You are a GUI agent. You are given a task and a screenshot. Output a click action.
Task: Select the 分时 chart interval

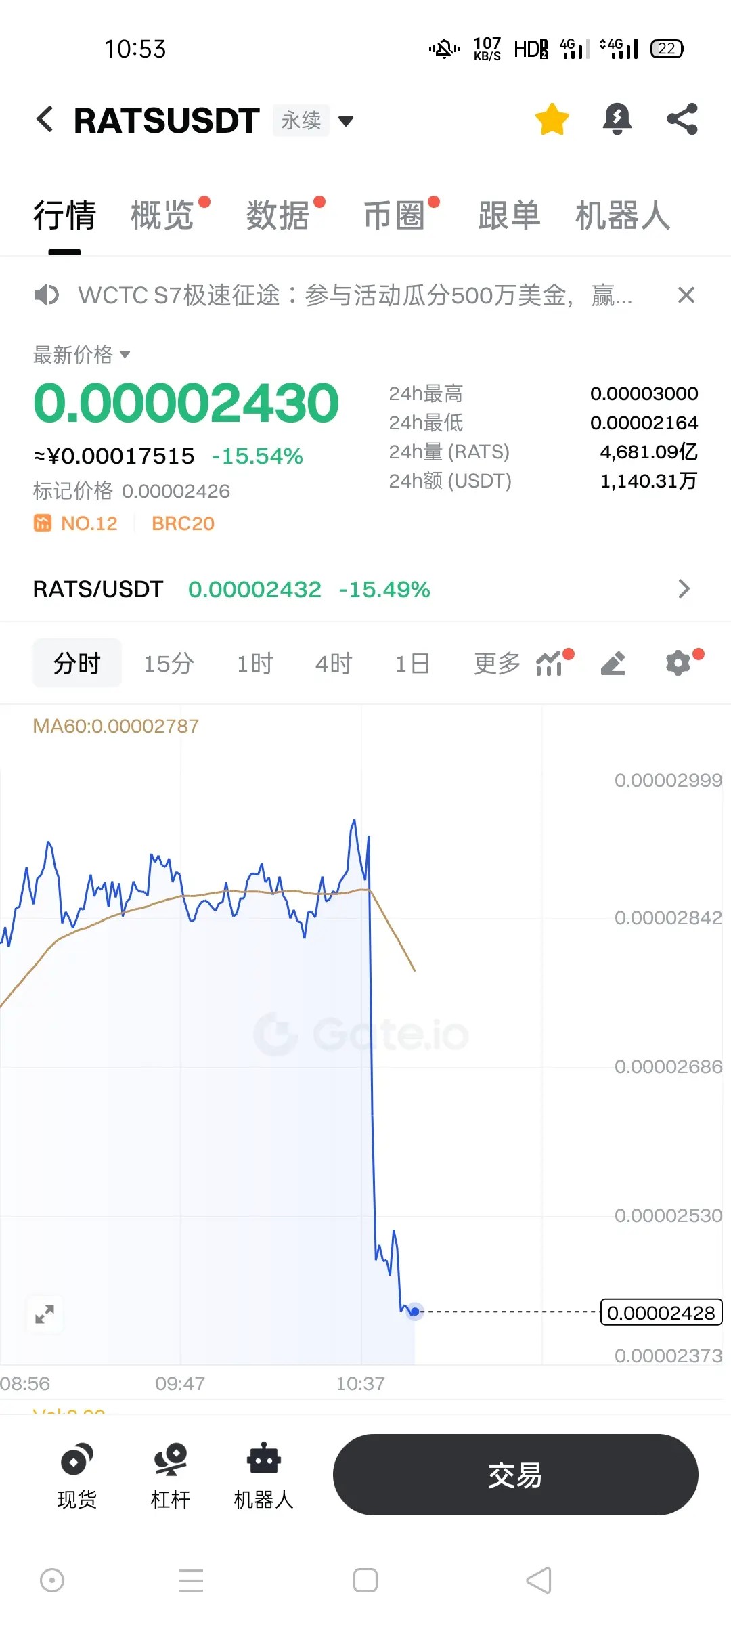point(77,663)
